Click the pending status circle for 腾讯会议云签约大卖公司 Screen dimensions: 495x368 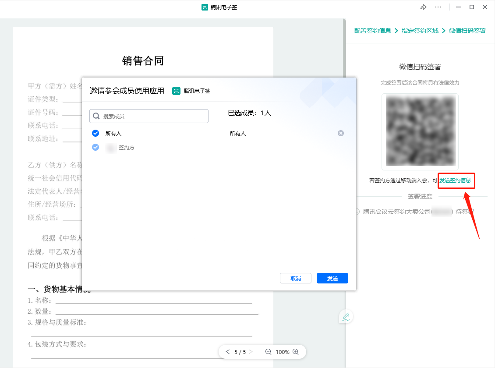click(x=357, y=212)
